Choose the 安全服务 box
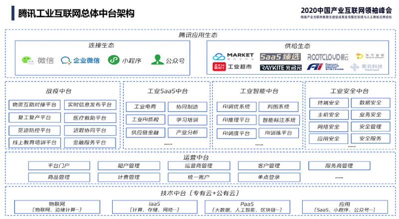 pos(371,138)
